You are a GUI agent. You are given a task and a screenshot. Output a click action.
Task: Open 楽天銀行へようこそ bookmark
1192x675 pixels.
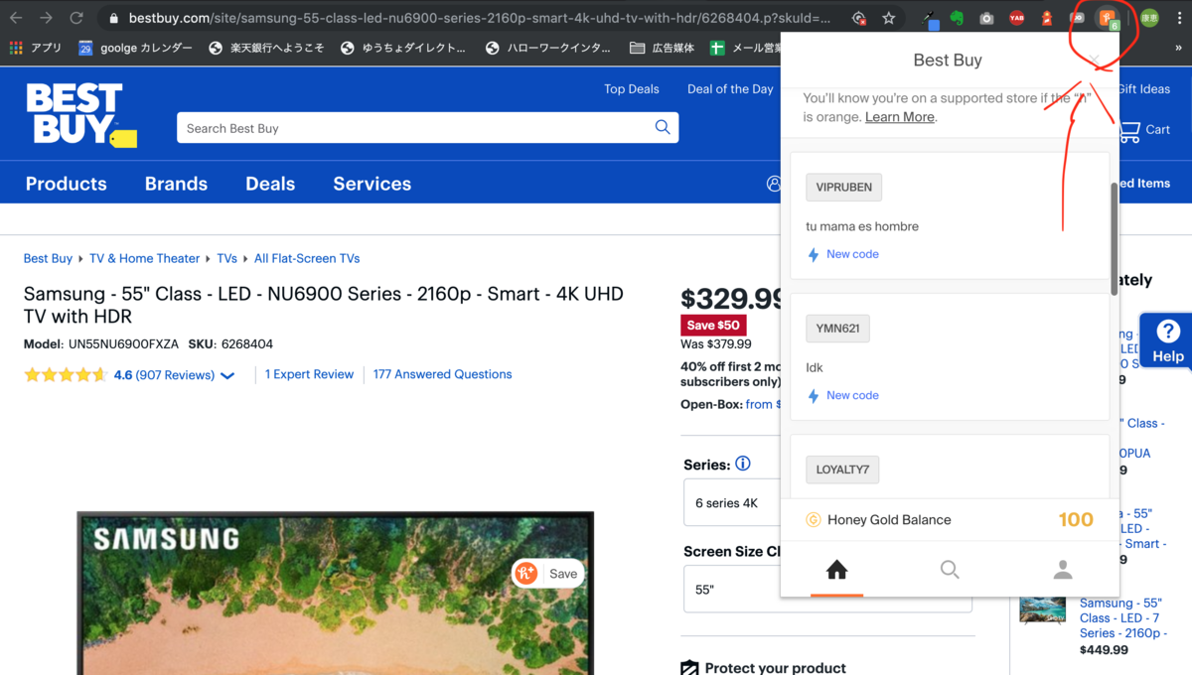pos(266,48)
